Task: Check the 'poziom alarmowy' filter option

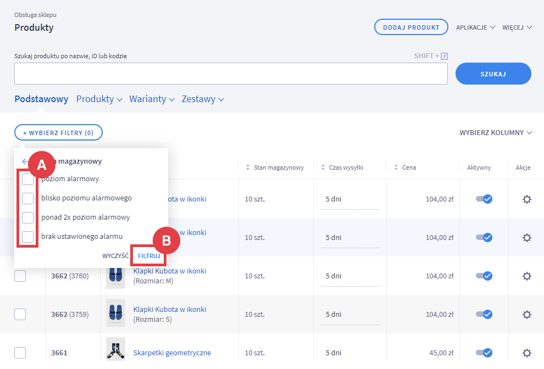Action: 27,179
